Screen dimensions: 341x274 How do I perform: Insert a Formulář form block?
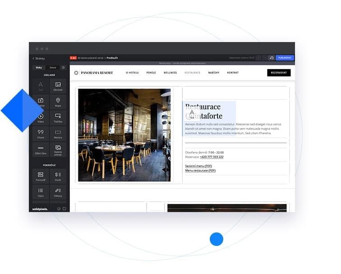pos(41,176)
